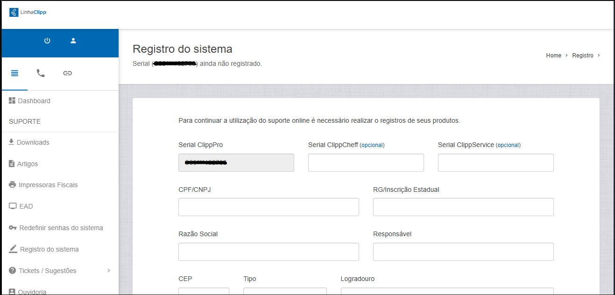
Task: Select Registro do sistema menu item
Action: pos(49,249)
